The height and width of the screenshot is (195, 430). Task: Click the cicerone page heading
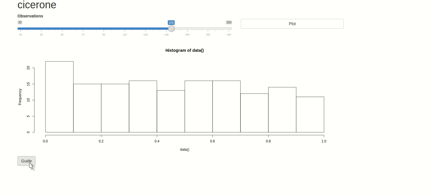click(x=37, y=5)
